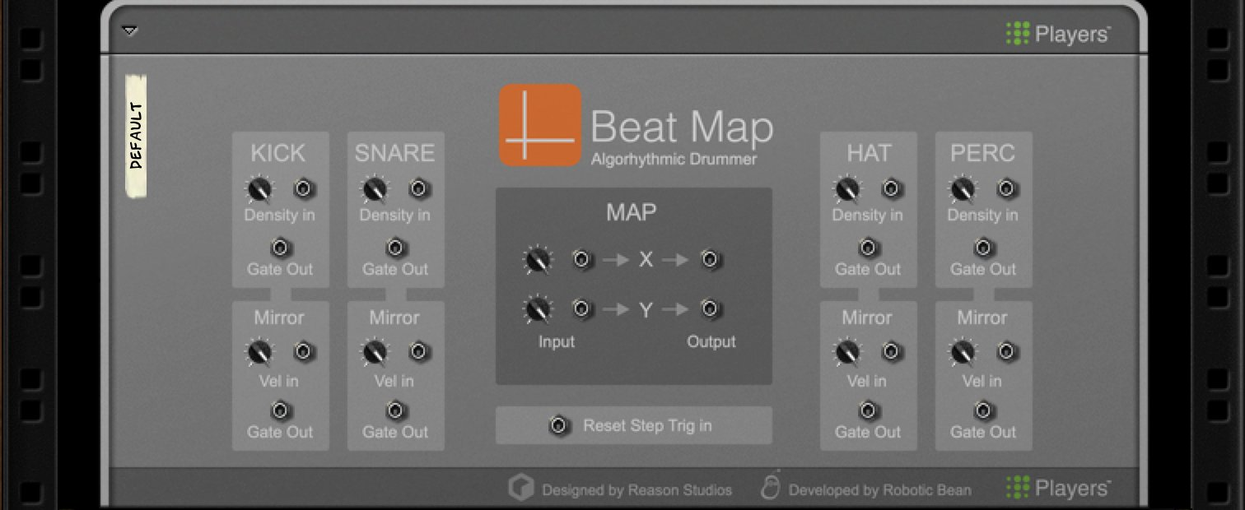Image resolution: width=1245 pixels, height=510 pixels.
Task: Click the KICK Mirror Vel in jack
Action: 304,352
